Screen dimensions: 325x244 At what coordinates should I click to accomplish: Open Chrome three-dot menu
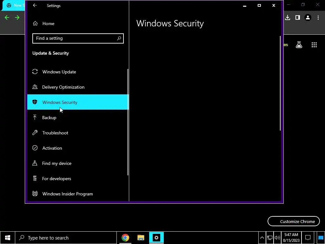[318, 18]
